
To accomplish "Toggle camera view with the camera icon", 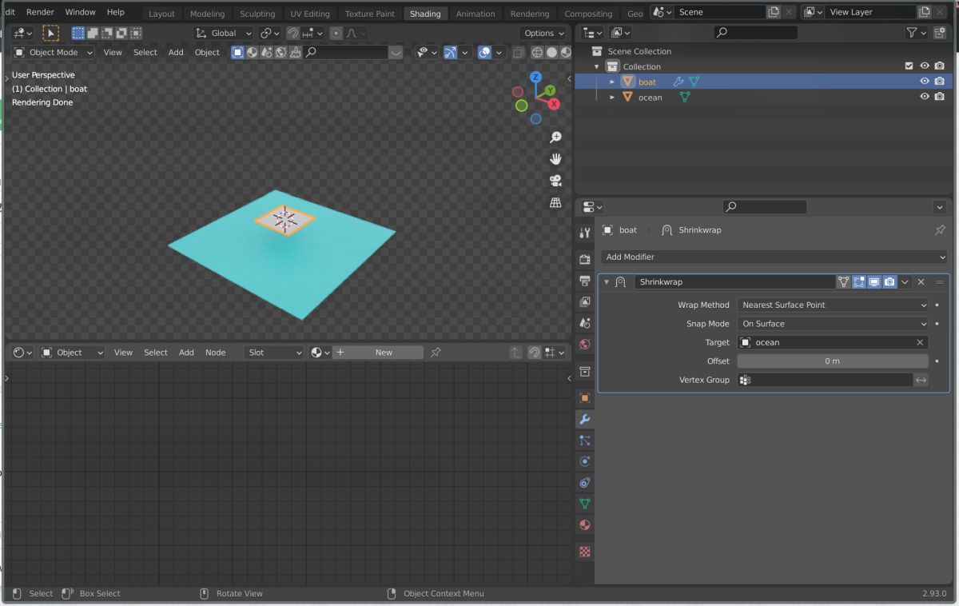I will (x=555, y=181).
